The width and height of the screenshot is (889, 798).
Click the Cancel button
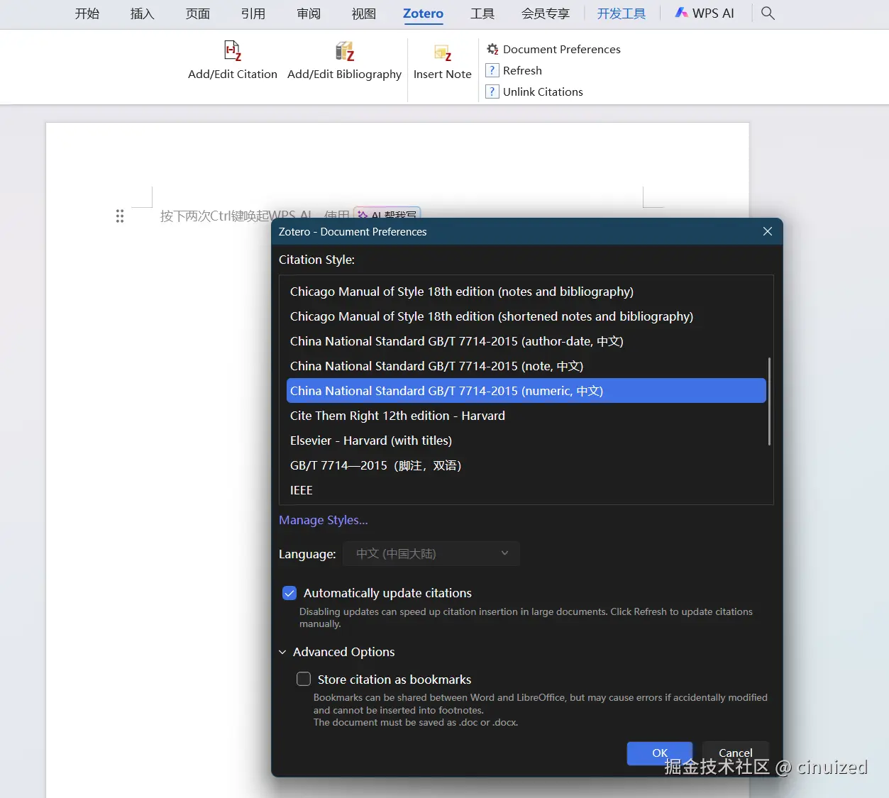[x=736, y=753]
